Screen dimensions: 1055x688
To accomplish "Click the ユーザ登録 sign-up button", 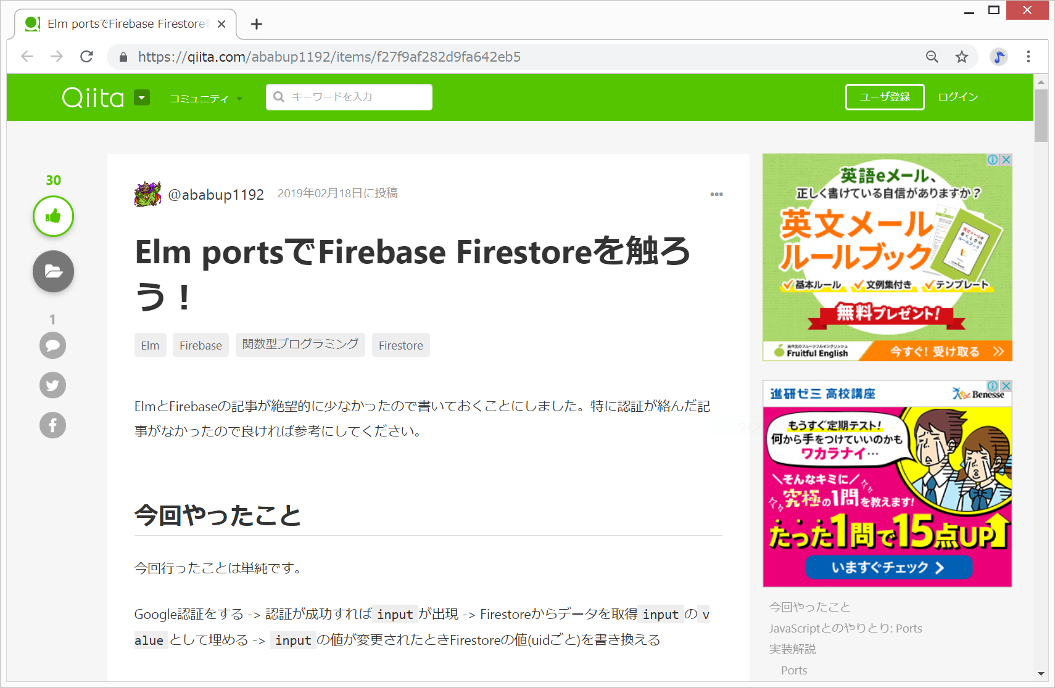I will pos(884,97).
